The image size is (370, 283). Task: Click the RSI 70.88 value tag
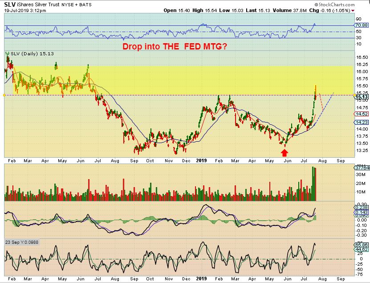tap(361, 25)
